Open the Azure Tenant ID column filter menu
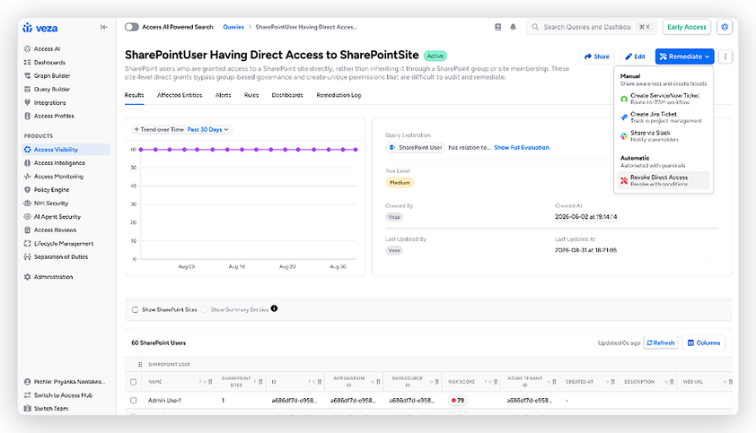This screenshot has width=756, height=433. pos(549,382)
